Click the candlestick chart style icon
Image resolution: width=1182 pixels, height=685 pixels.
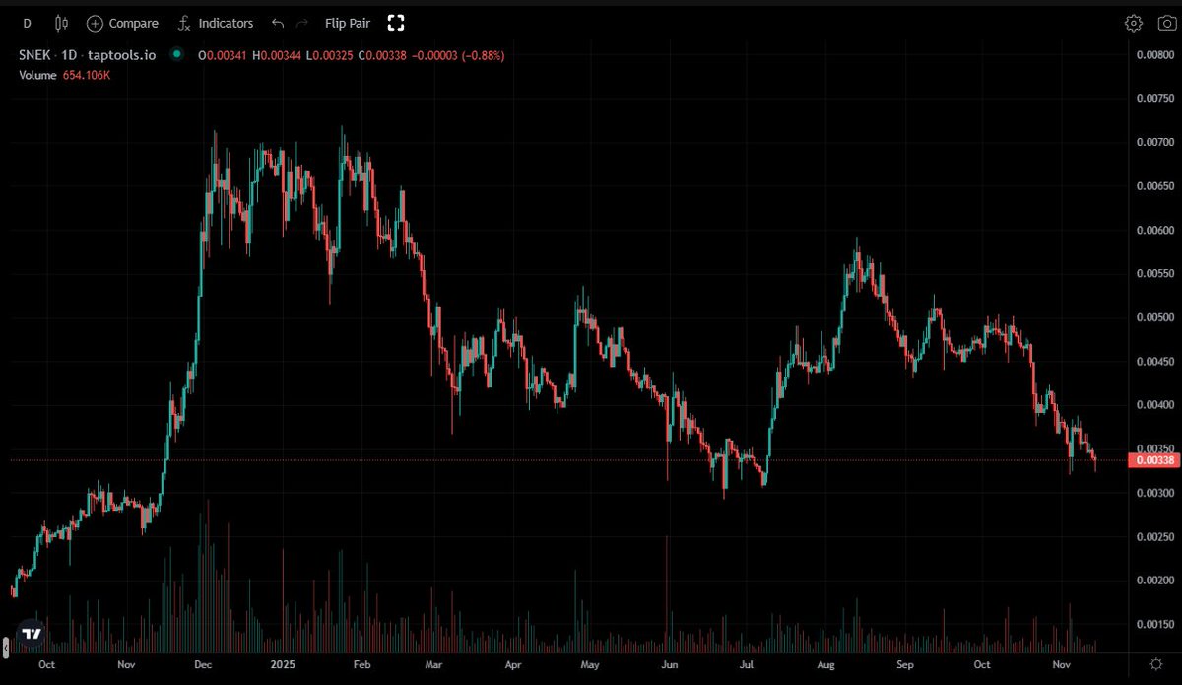tap(61, 23)
